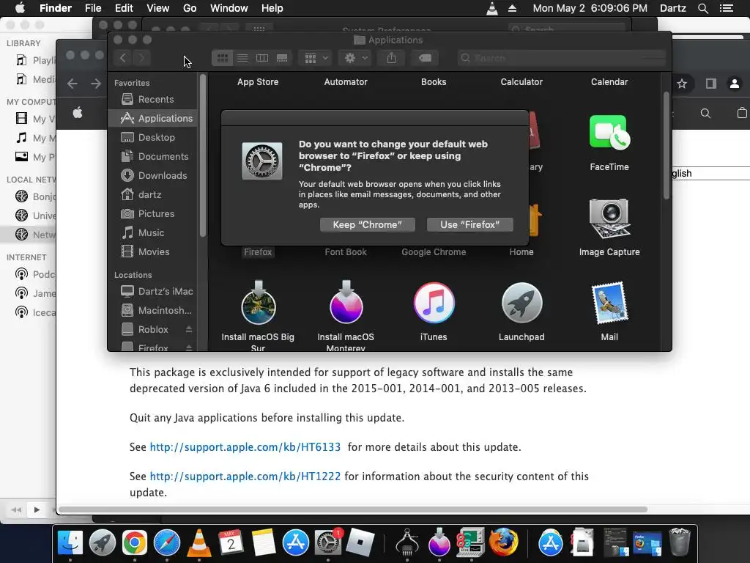Click the Share button in Finder toolbar
This screenshot has width=750, height=563.
pyautogui.click(x=391, y=58)
